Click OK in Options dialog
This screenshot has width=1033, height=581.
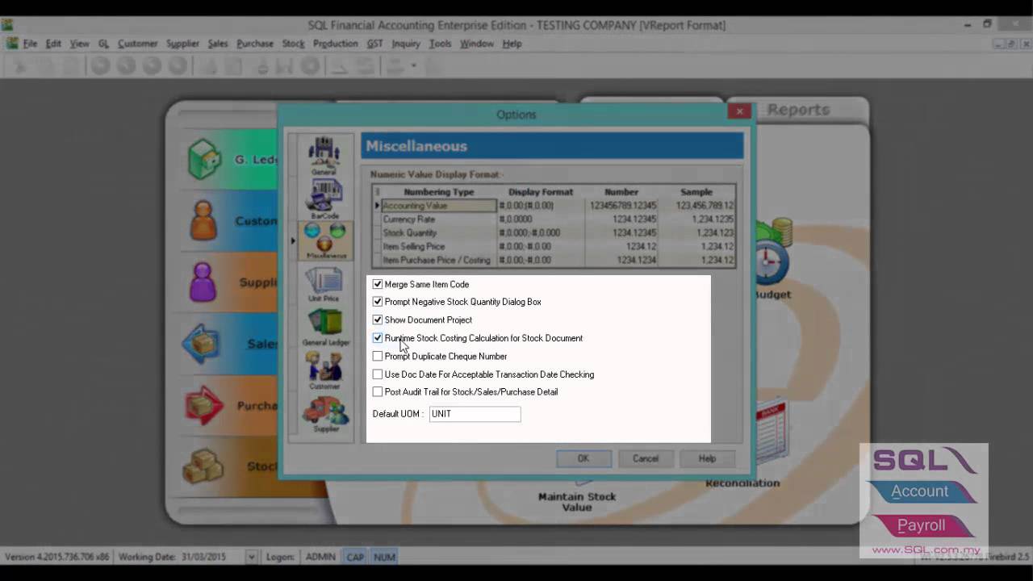(x=583, y=458)
